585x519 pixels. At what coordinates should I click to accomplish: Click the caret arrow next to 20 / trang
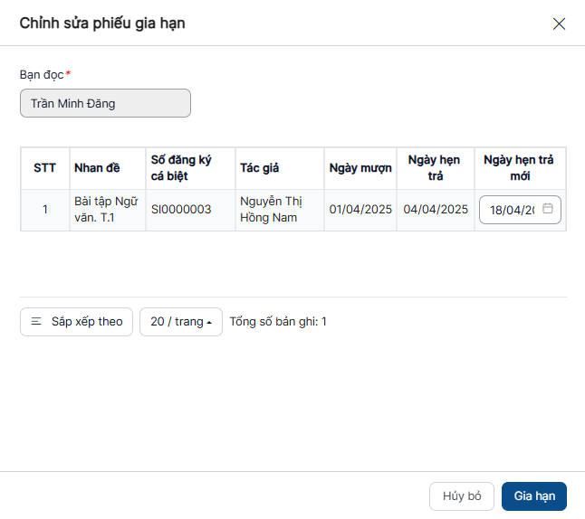tap(209, 322)
